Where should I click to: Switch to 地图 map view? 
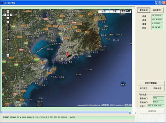104,11
